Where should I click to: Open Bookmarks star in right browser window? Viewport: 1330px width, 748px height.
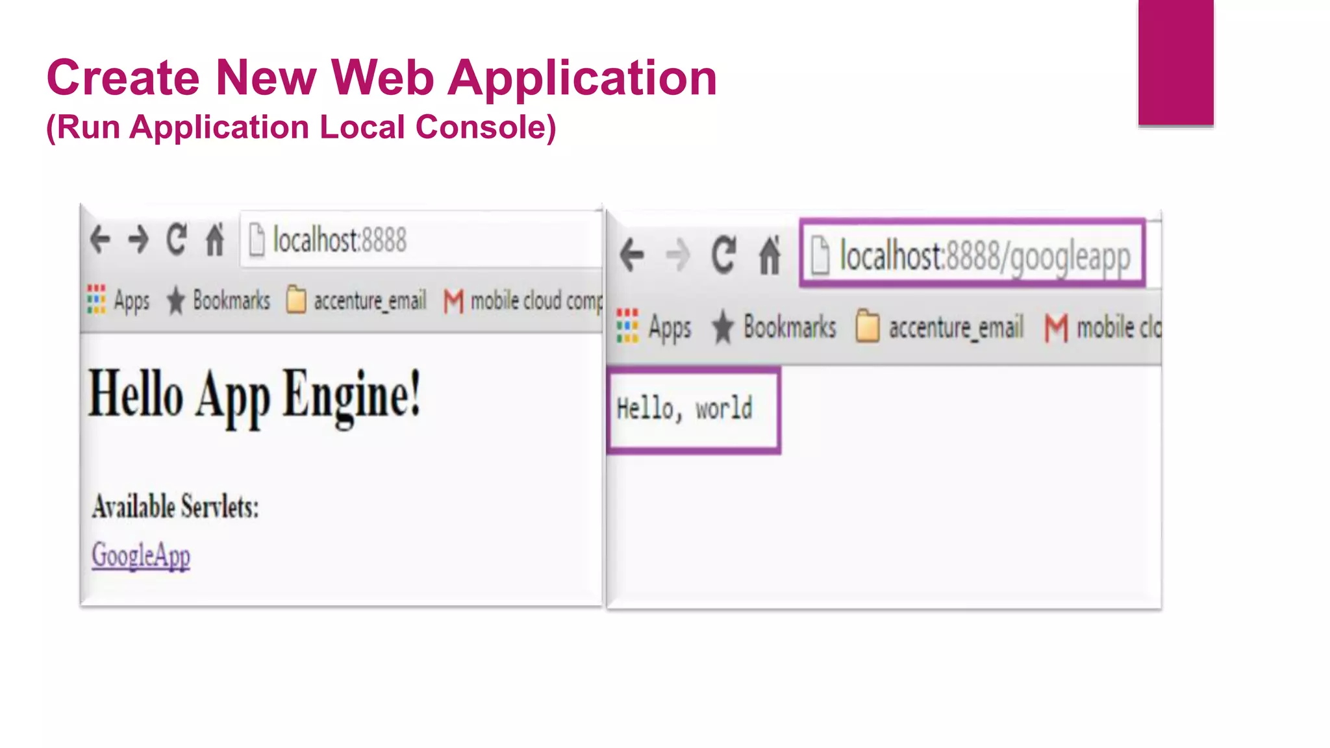click(x=774, y=327)
